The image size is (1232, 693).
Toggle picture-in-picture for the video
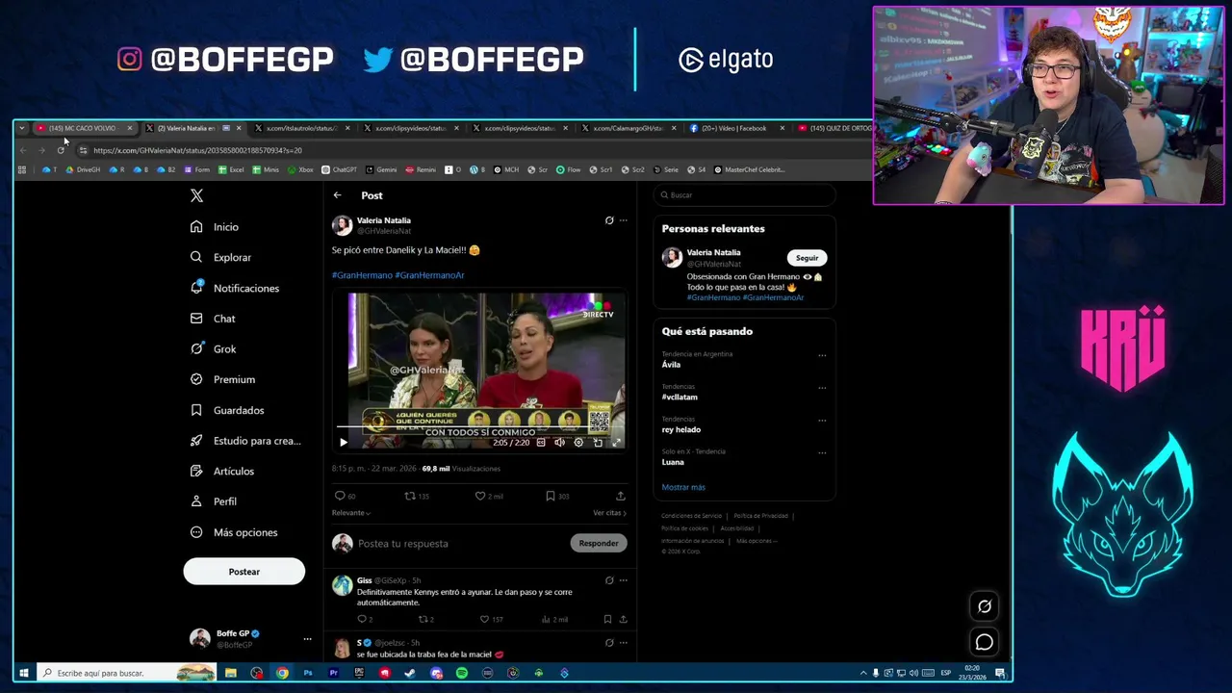pos(598,443)
